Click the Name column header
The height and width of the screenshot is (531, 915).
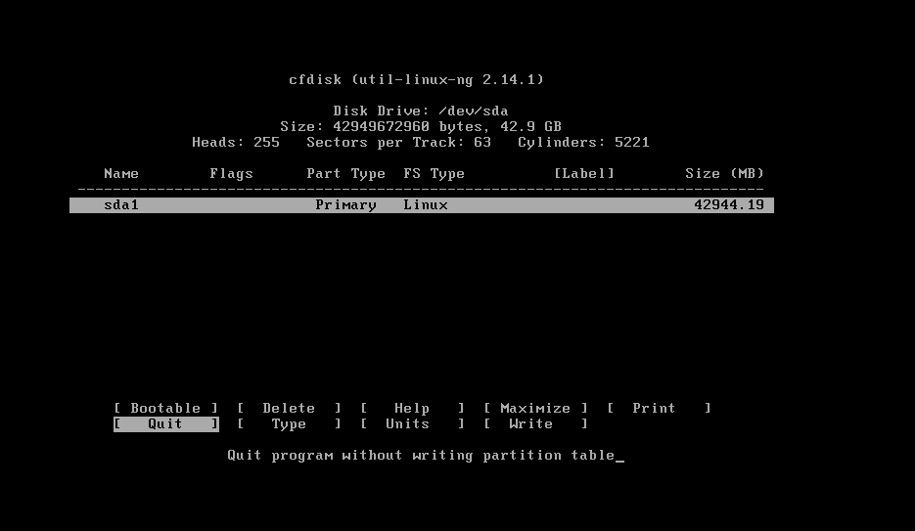click(121, 174)
